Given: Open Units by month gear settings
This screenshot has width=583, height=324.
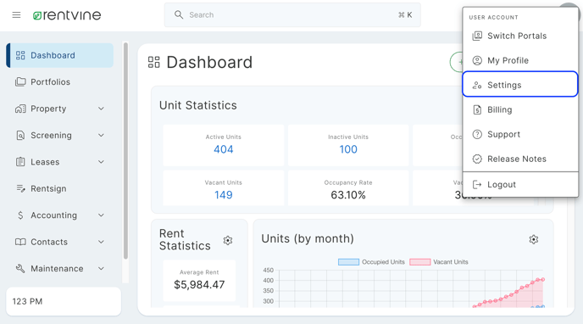Looking at the screenshot, I should click(x=534, y=239).
